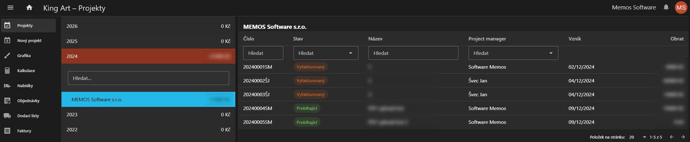Focus the Název filter input
The image size is (690, 142).
click(413, 53)
